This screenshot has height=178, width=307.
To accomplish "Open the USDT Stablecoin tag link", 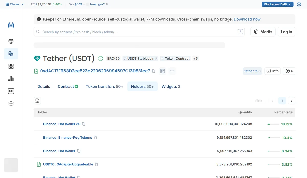I will click(x=140, y=58).
